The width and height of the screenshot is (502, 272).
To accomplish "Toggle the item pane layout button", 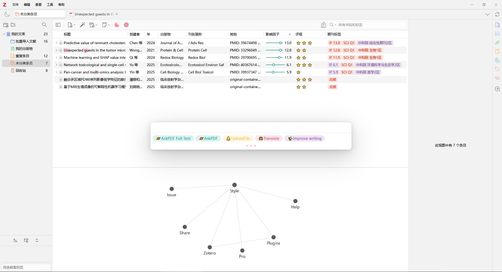I will 58,25.
